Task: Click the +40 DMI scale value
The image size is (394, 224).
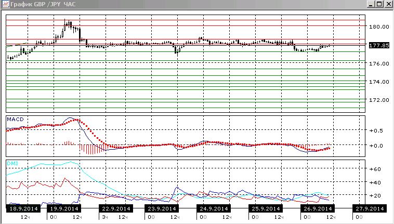Action: click(375, 182)
